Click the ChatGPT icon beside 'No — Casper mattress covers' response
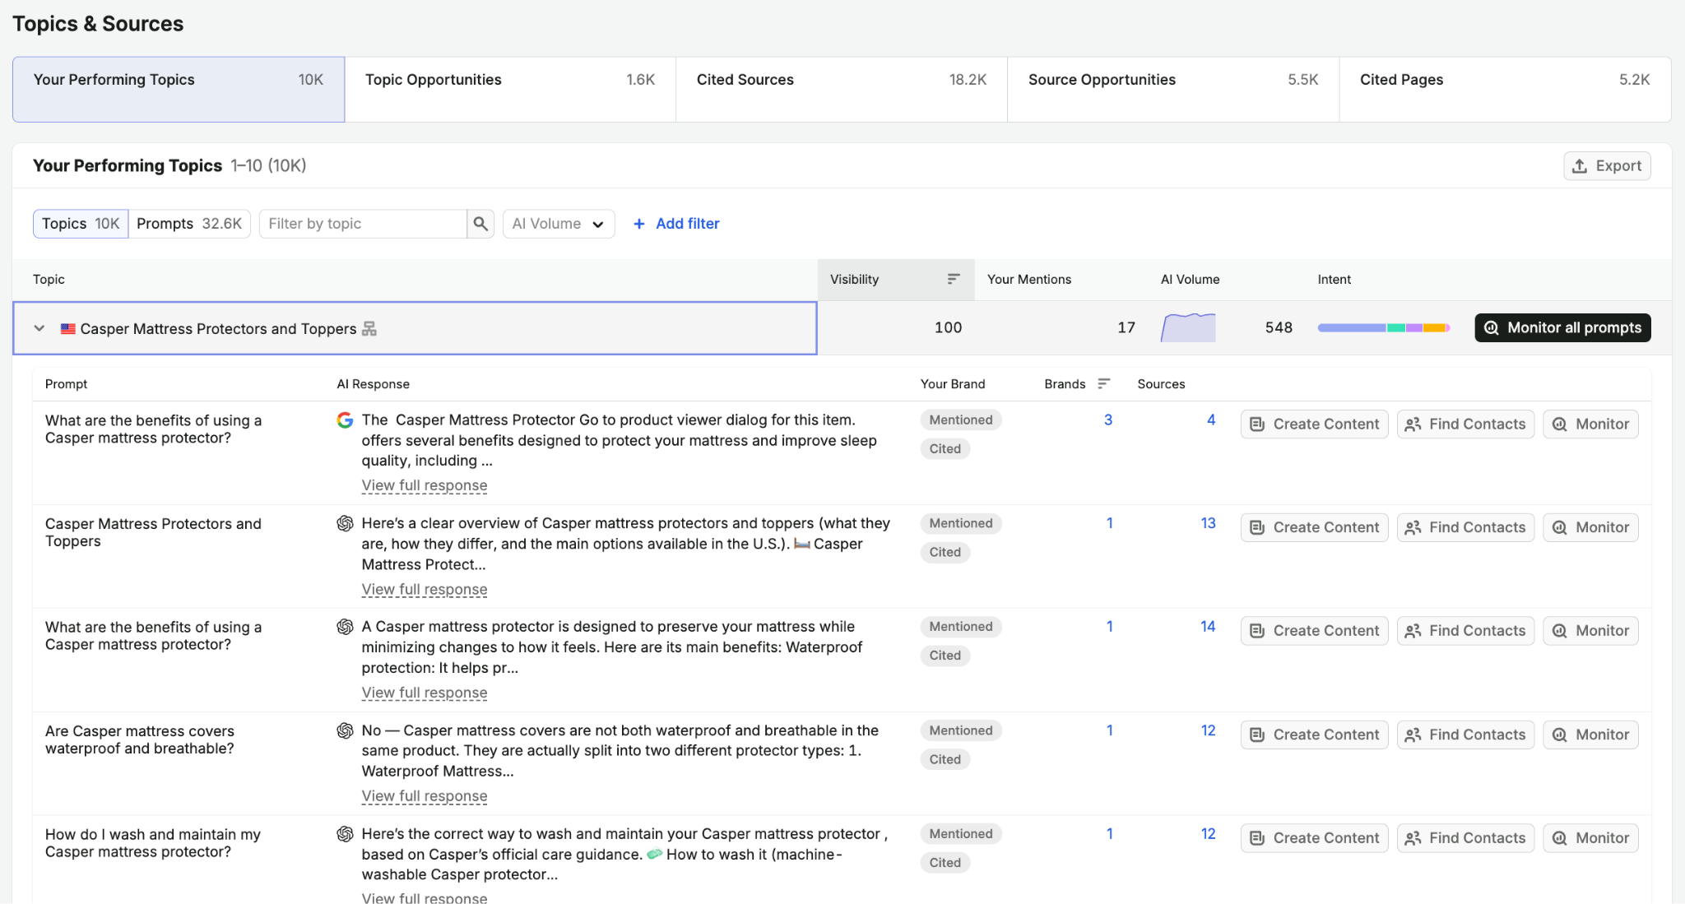The image size is (1685, 904). [x=345, y=730]
